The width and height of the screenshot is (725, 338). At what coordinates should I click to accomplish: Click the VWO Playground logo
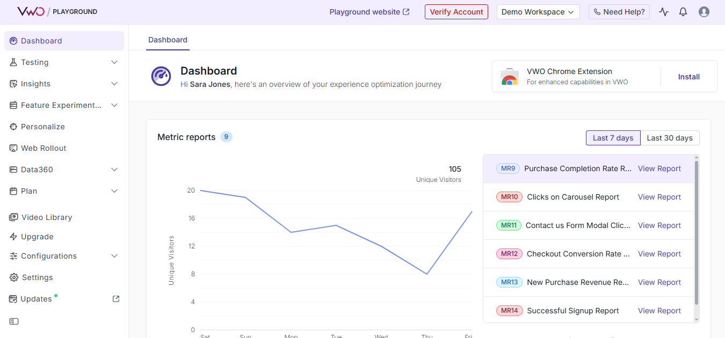[x=57, y=12]
